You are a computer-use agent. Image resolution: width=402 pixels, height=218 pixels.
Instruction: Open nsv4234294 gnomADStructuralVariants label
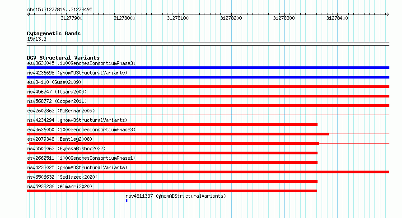coord(77,120)
